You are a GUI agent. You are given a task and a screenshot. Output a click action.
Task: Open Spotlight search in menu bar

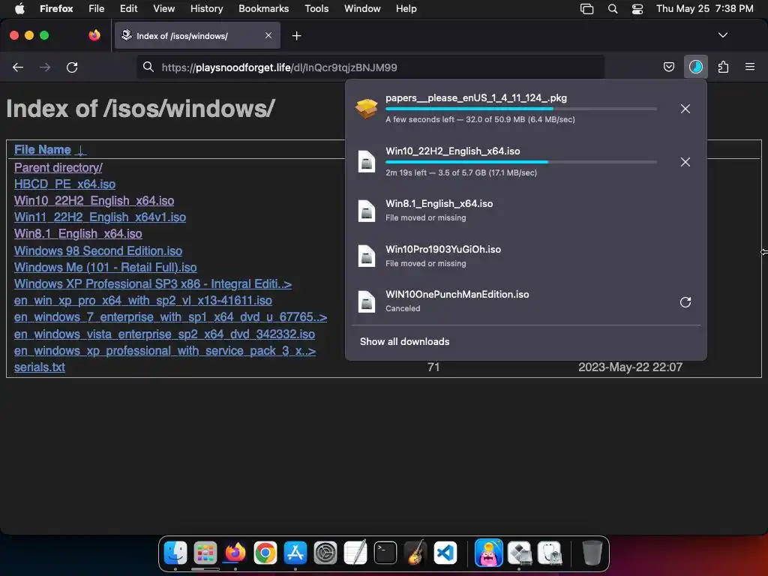point(612,9)
